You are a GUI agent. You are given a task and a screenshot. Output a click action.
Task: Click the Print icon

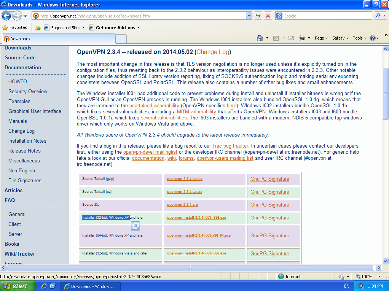coord(302,38)
